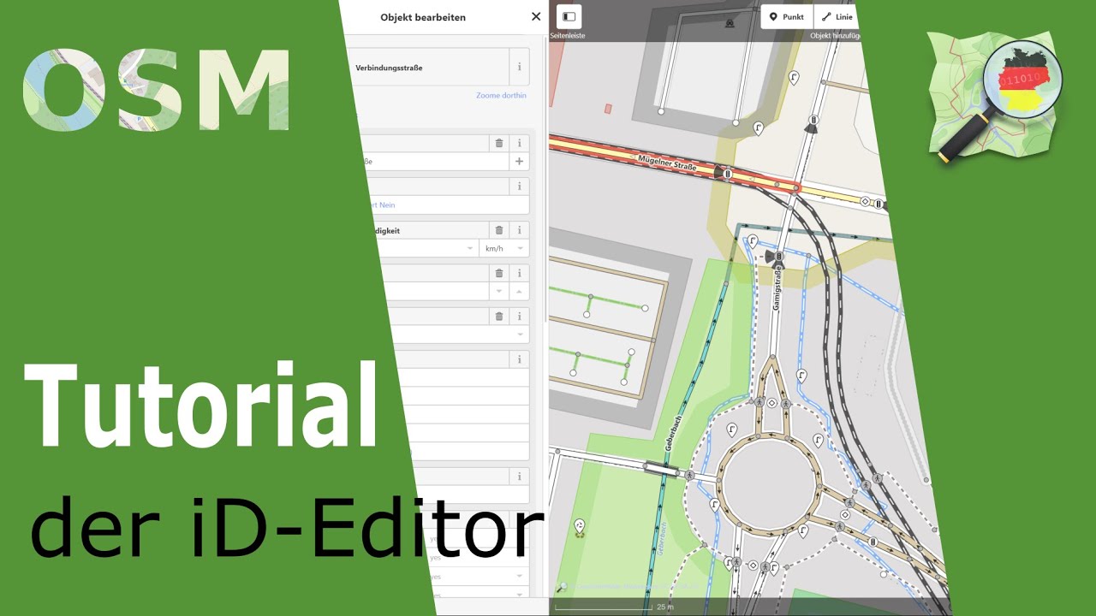Select the recycling marker in the green area
Viewport: 1096px width, 616px height.
[x=580, y=527]
